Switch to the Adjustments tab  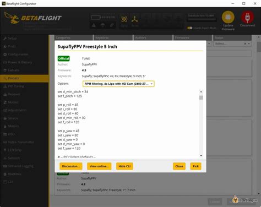point(24,110)
